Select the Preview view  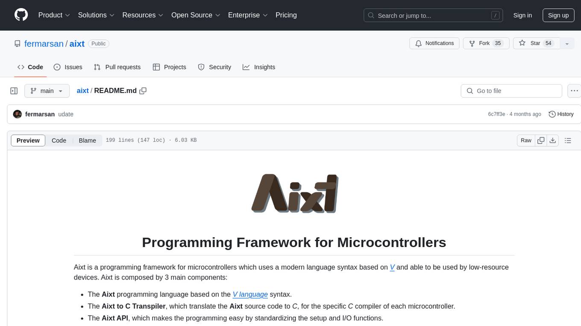28,140
